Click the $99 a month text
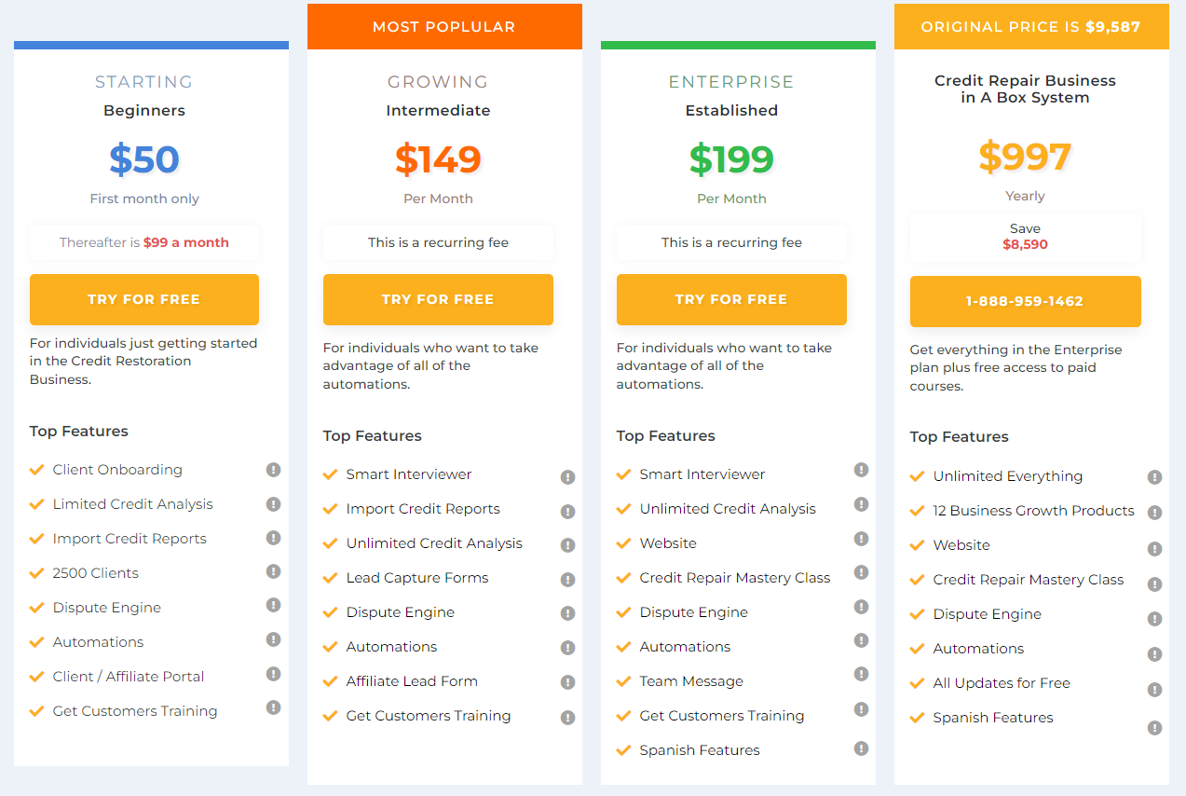 [186, 242]
